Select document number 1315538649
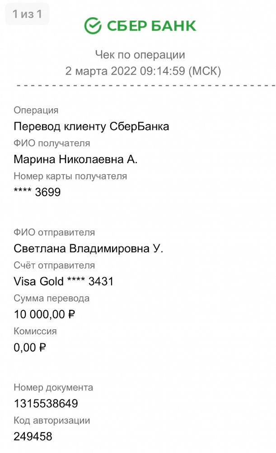 pos(46,404)
